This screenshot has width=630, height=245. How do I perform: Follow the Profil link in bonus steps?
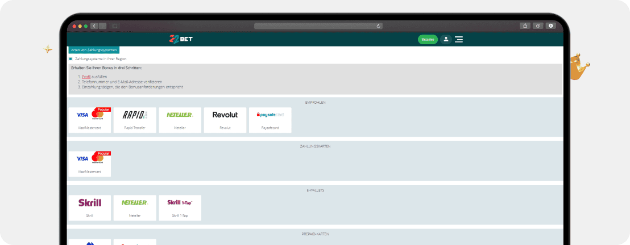[x=86, y=77]
